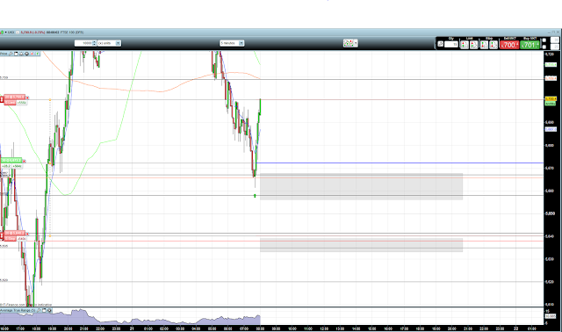Viewport: 562px width, 332px height.
Task: Click the Sell MKT 700 button
Action: [x=509, y=45]
